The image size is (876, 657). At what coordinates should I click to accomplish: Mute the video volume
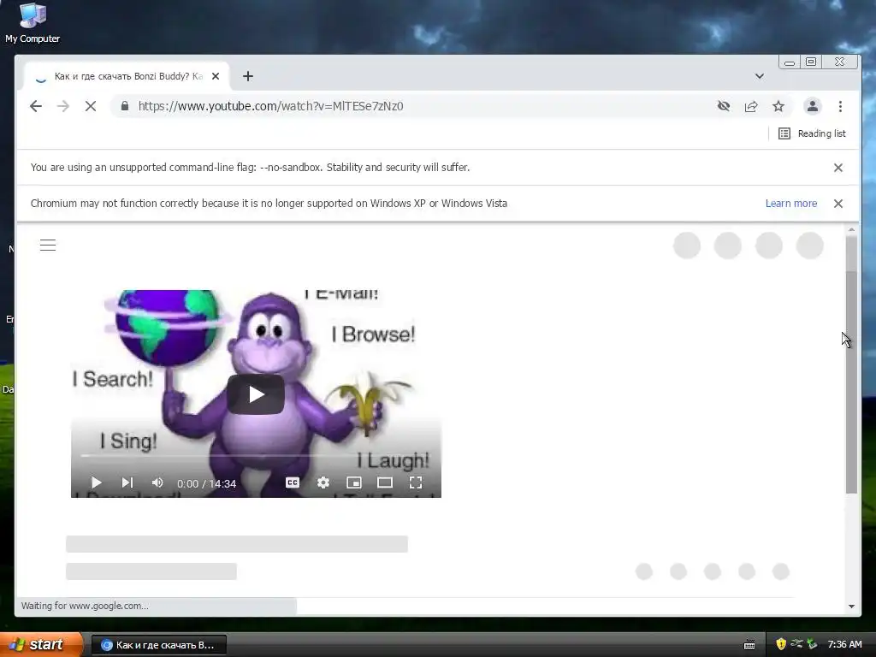tap(157, 482)
